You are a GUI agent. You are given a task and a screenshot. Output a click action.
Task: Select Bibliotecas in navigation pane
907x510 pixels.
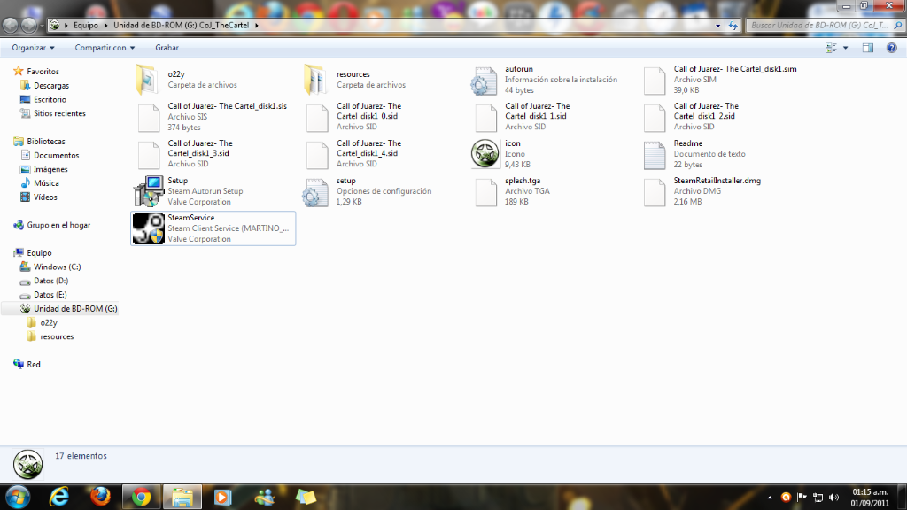click(46, 141)
